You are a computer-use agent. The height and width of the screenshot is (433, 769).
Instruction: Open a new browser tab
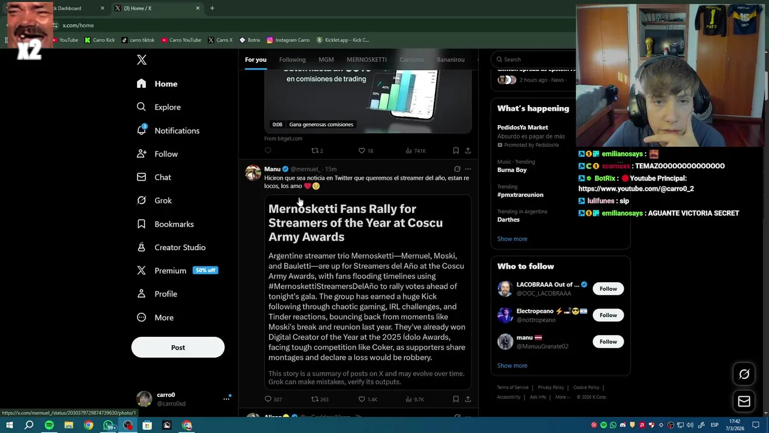(212, 8)
